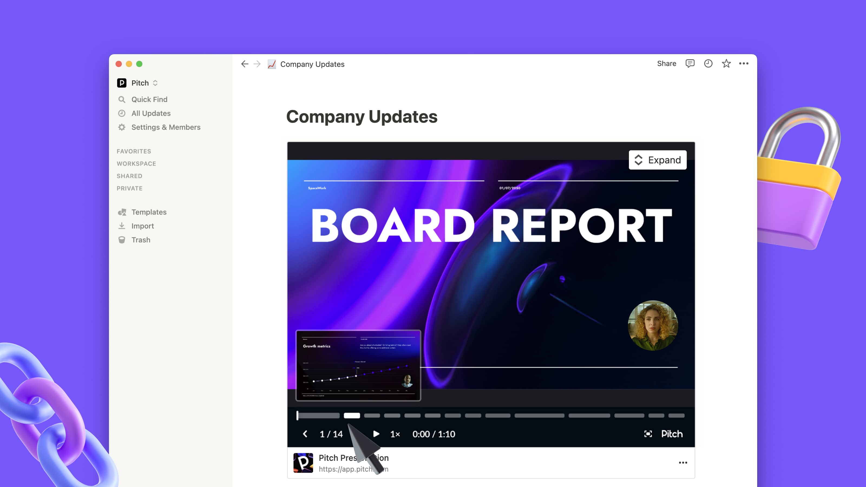Viewport: 866px width, 487px height.
Task: Open the Growth metrics slide preview
Action: coord(358,366)
